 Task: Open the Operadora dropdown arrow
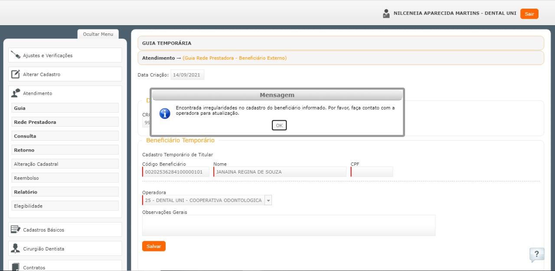point(268,200)
